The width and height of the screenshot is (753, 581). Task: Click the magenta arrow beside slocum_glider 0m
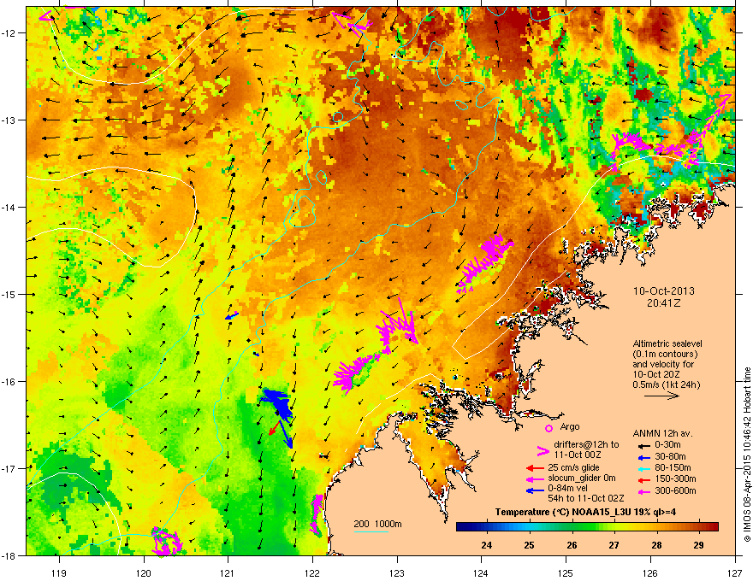click(535, 478)
